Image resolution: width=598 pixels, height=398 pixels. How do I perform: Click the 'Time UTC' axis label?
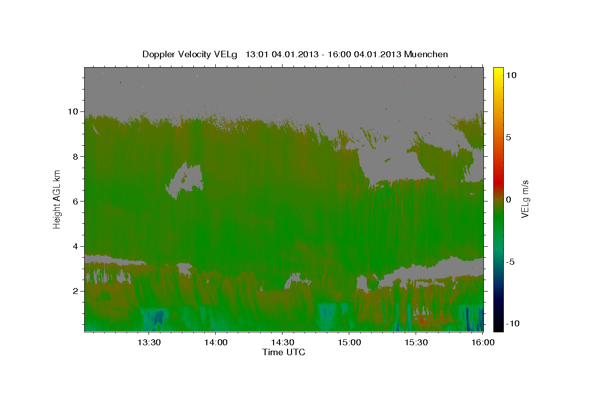pos(284,352)
